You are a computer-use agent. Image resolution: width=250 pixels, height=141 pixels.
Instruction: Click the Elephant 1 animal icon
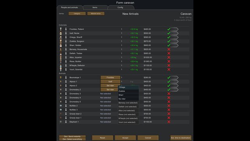[x=61, y=122]
